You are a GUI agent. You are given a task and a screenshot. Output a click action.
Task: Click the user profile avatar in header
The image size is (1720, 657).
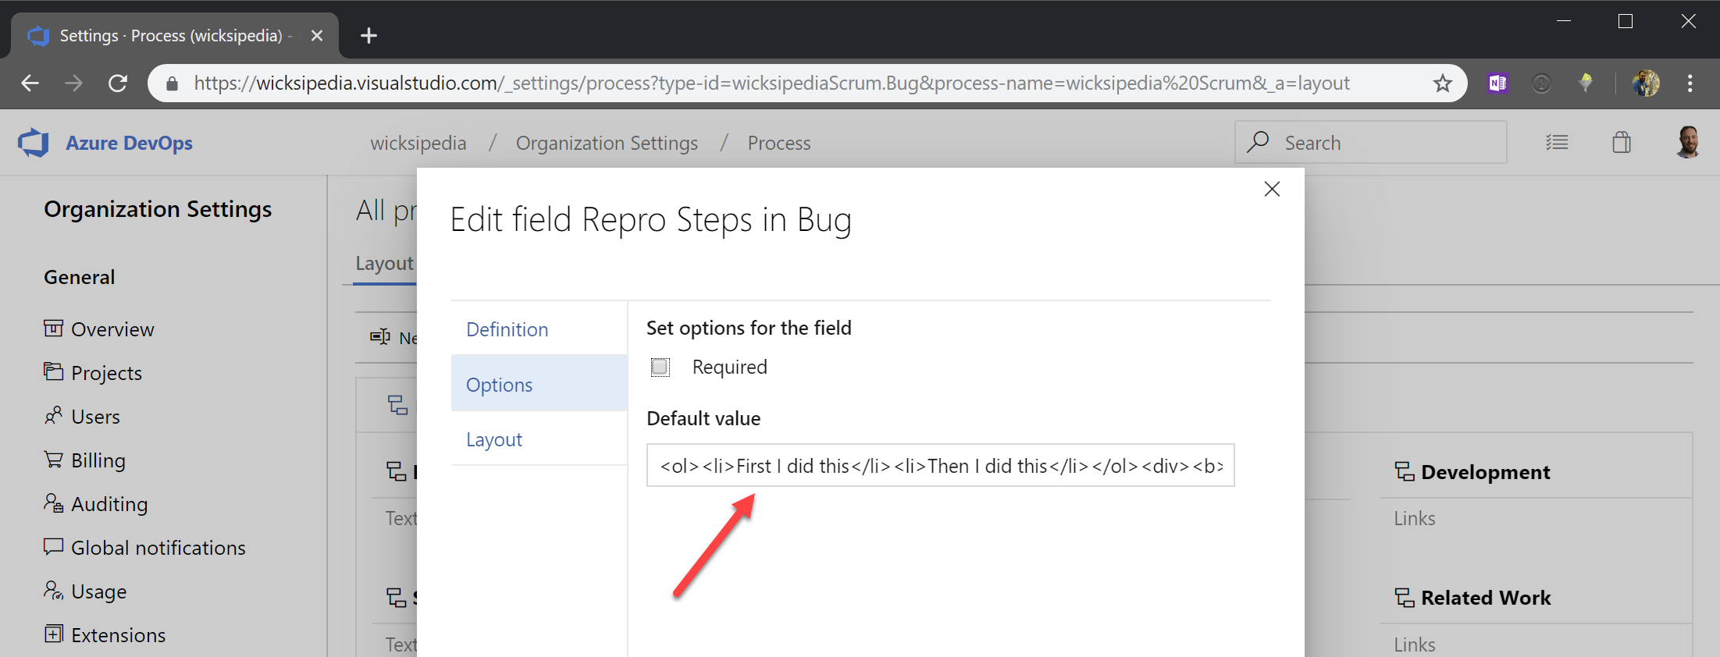click(x=1687, y=143)
